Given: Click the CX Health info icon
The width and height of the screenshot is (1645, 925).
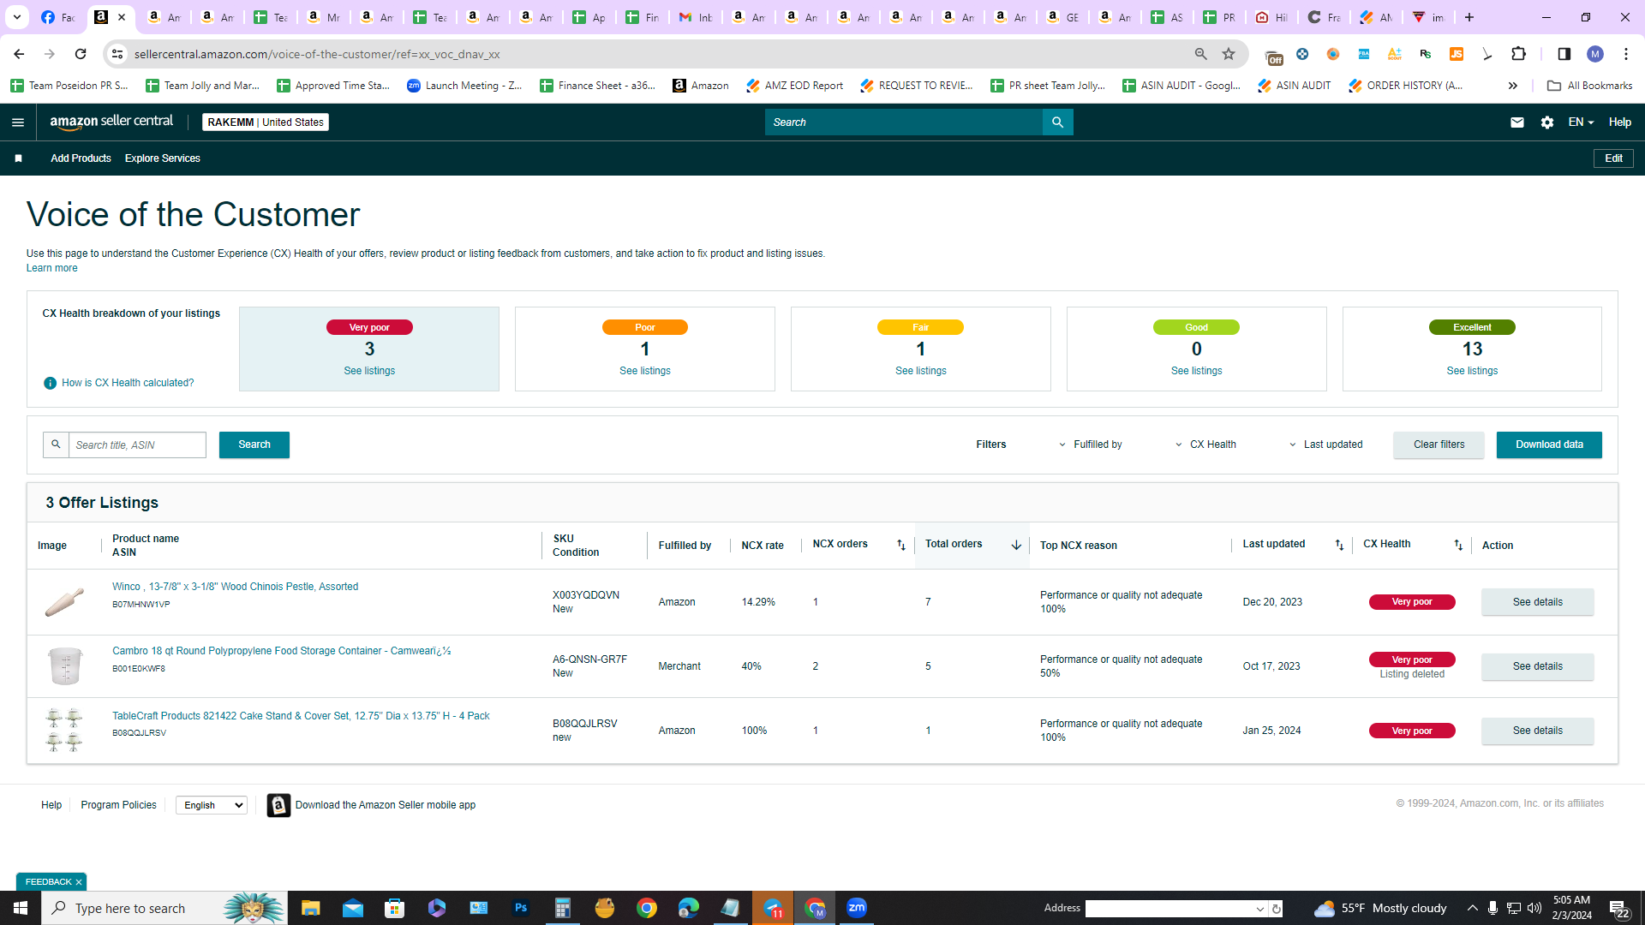Looking at the screenshot, I should [x=50, y=383].
